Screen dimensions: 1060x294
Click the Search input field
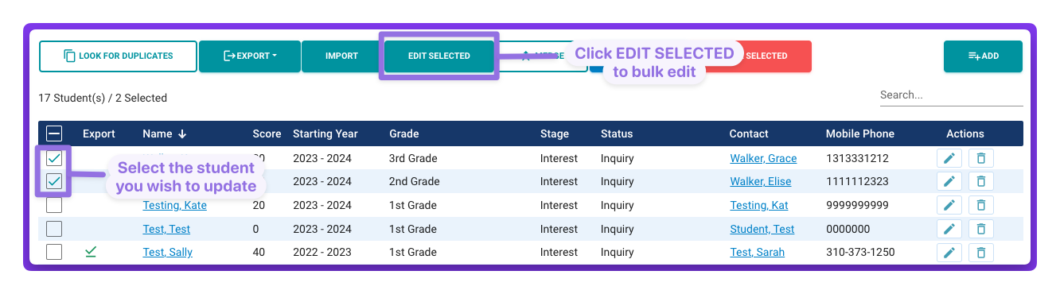click(951, 95)
